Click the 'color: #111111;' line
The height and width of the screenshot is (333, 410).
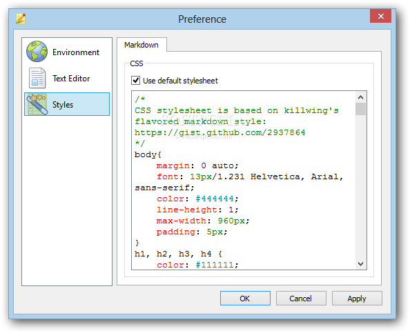click(197, 265)
